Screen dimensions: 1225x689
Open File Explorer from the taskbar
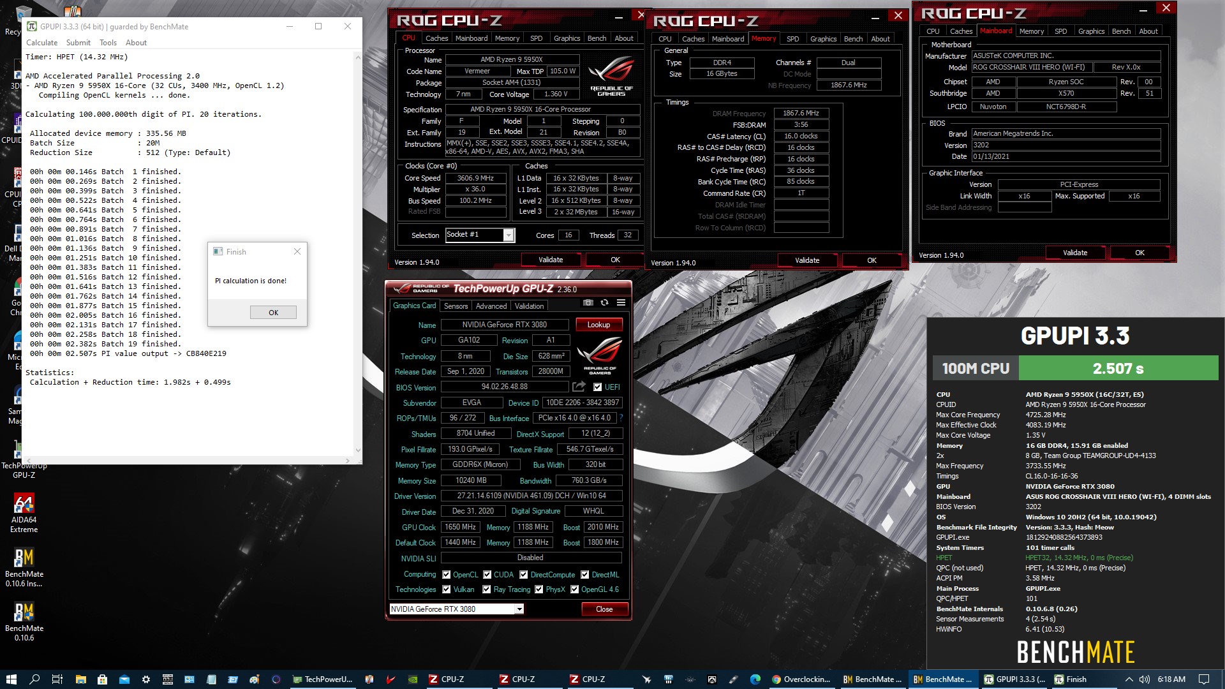[80, 679]
